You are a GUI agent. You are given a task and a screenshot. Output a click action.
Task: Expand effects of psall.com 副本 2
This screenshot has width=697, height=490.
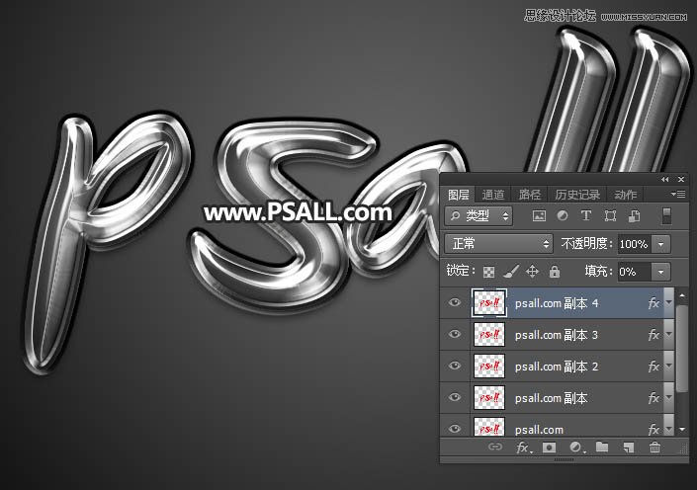click(x=668, y=367)
